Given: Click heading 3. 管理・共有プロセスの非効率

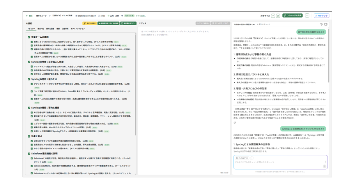Looking at the screenshot, I should point(250,89).
